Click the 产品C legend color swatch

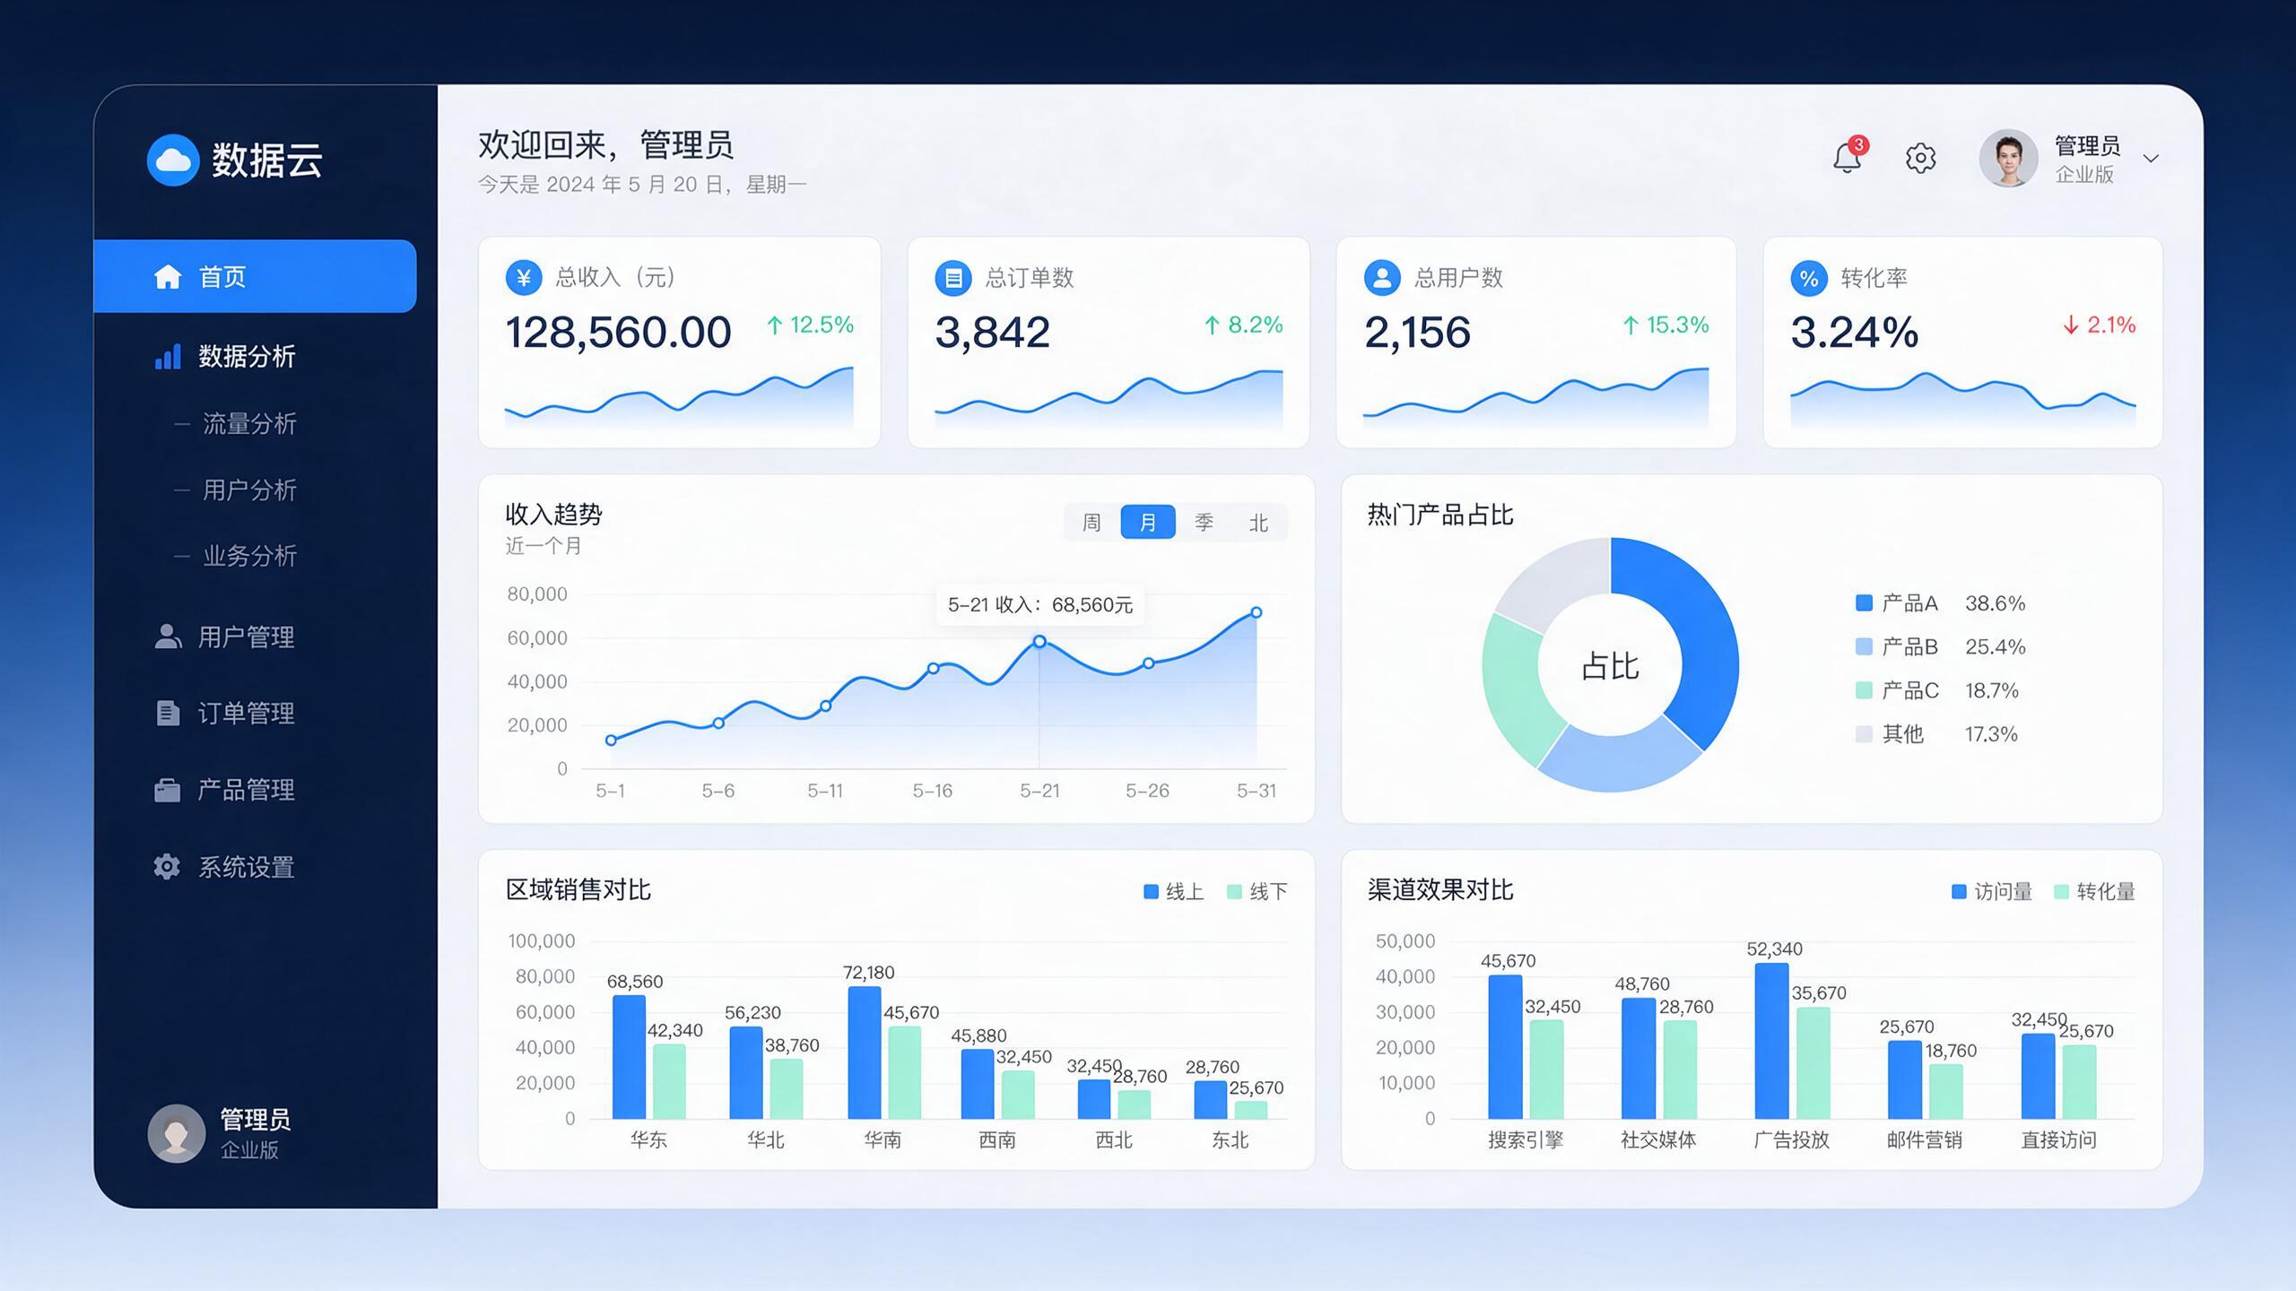click(1864, 690)
